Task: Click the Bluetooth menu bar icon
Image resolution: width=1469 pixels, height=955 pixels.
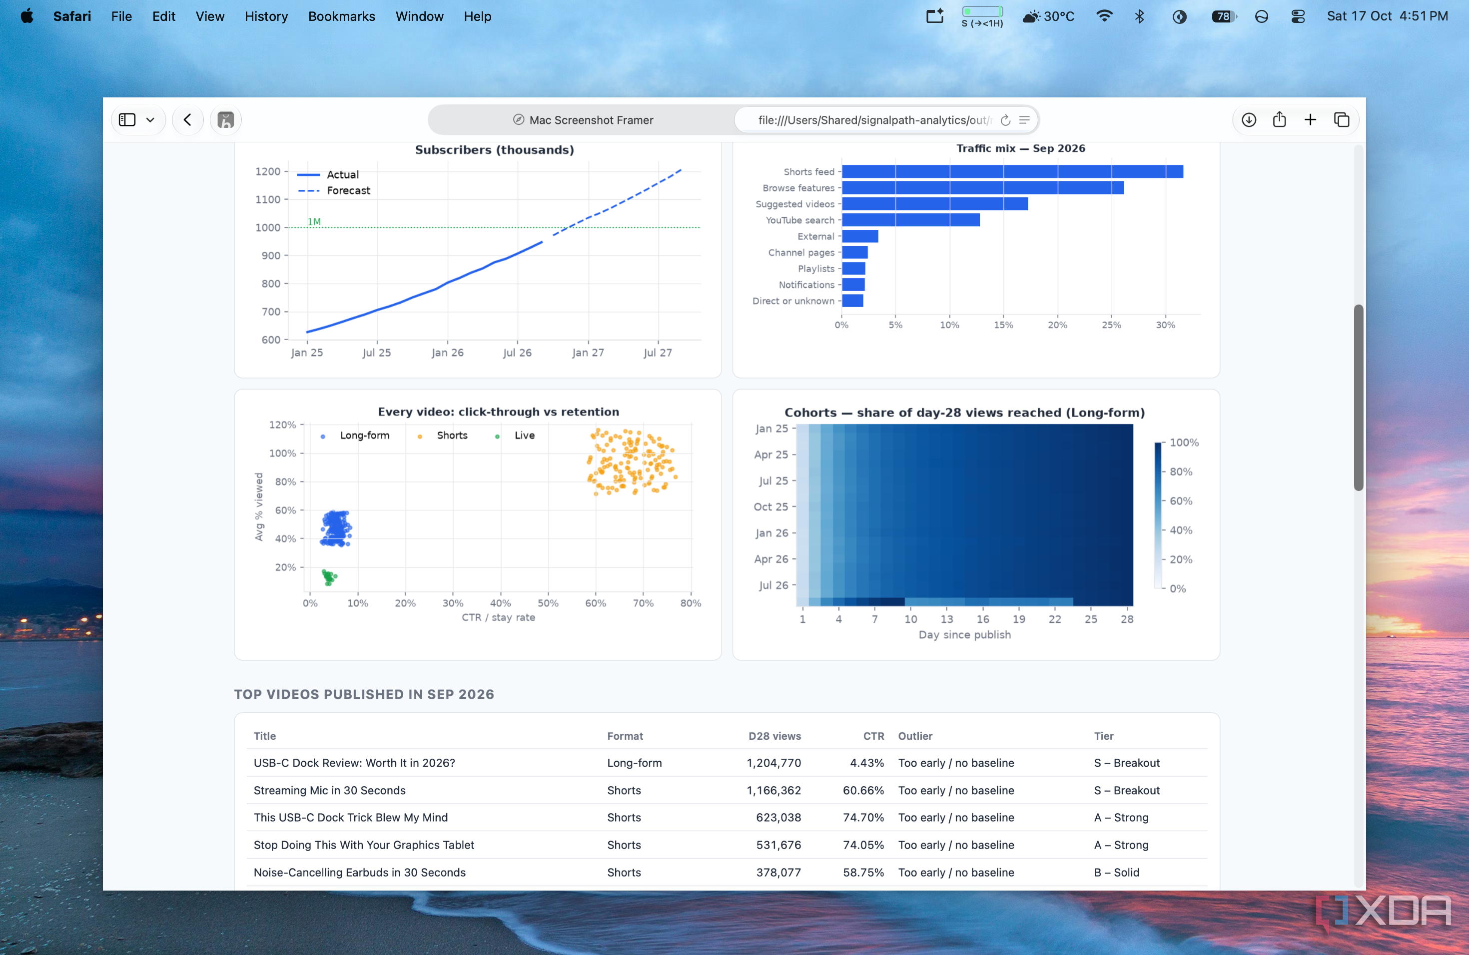Action: (1139, 16)
